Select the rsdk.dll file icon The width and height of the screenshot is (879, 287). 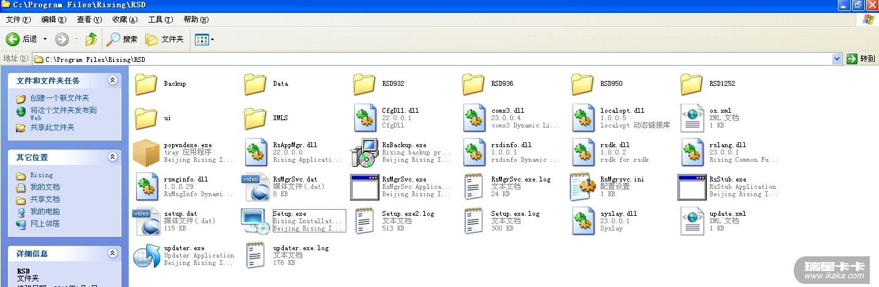click(x=584, y=153)
